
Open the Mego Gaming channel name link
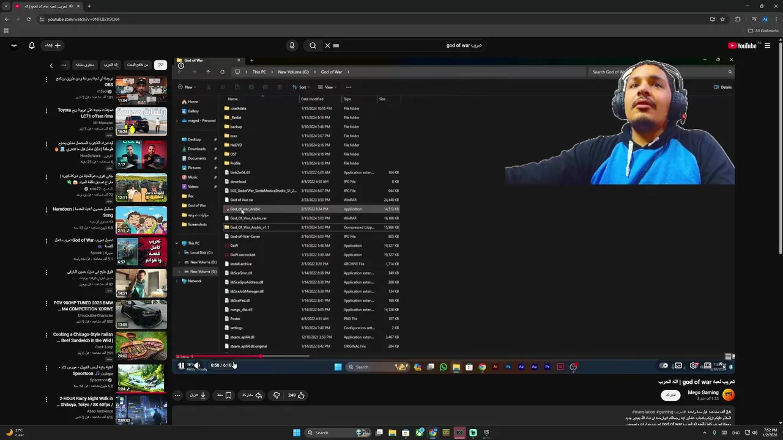coord(703,392)
